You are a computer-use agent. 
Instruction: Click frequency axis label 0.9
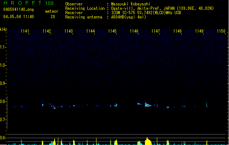pos(3,83)
